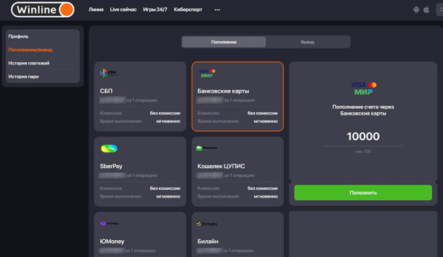Select the СБП payment method card

click(x=140, y=97)
